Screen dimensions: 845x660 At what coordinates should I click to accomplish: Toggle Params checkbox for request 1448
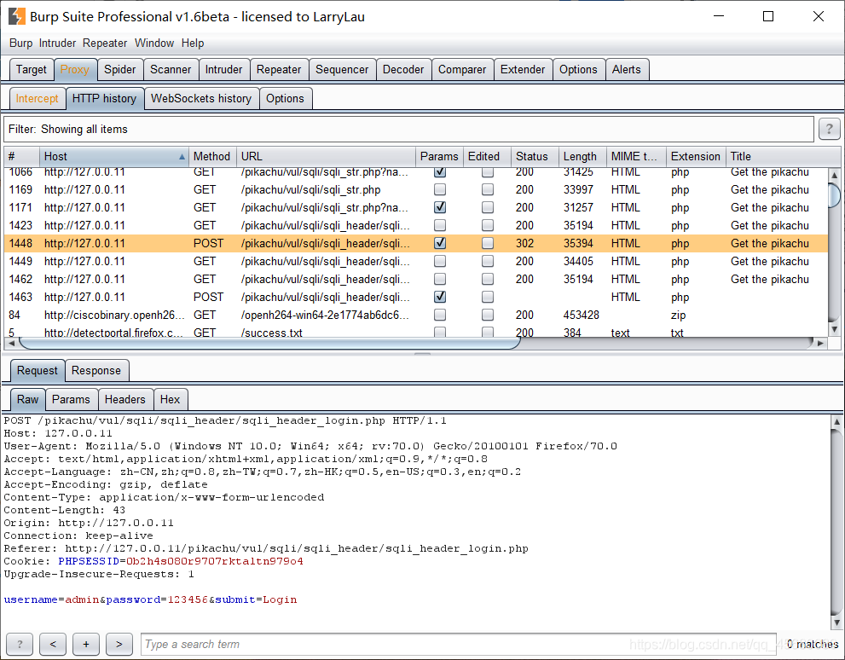pyautogui.click(x=440, y=243)
